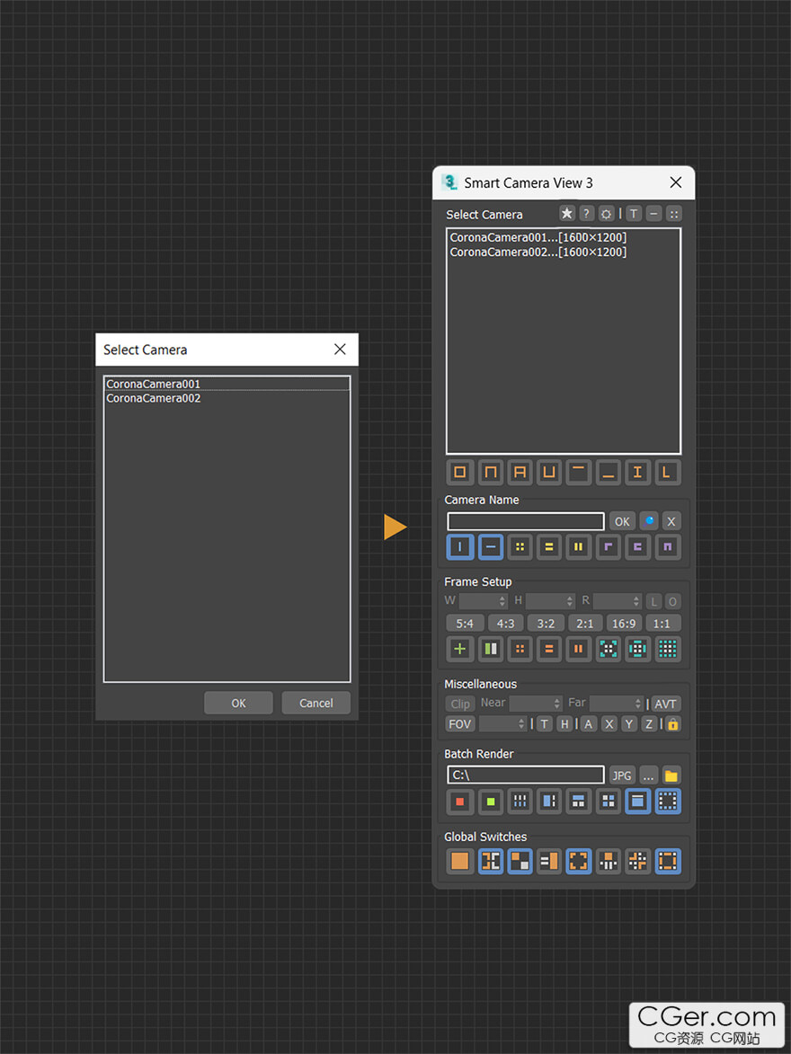
Task: Set aspect ratio to 4:3
Action: point(505,623)
